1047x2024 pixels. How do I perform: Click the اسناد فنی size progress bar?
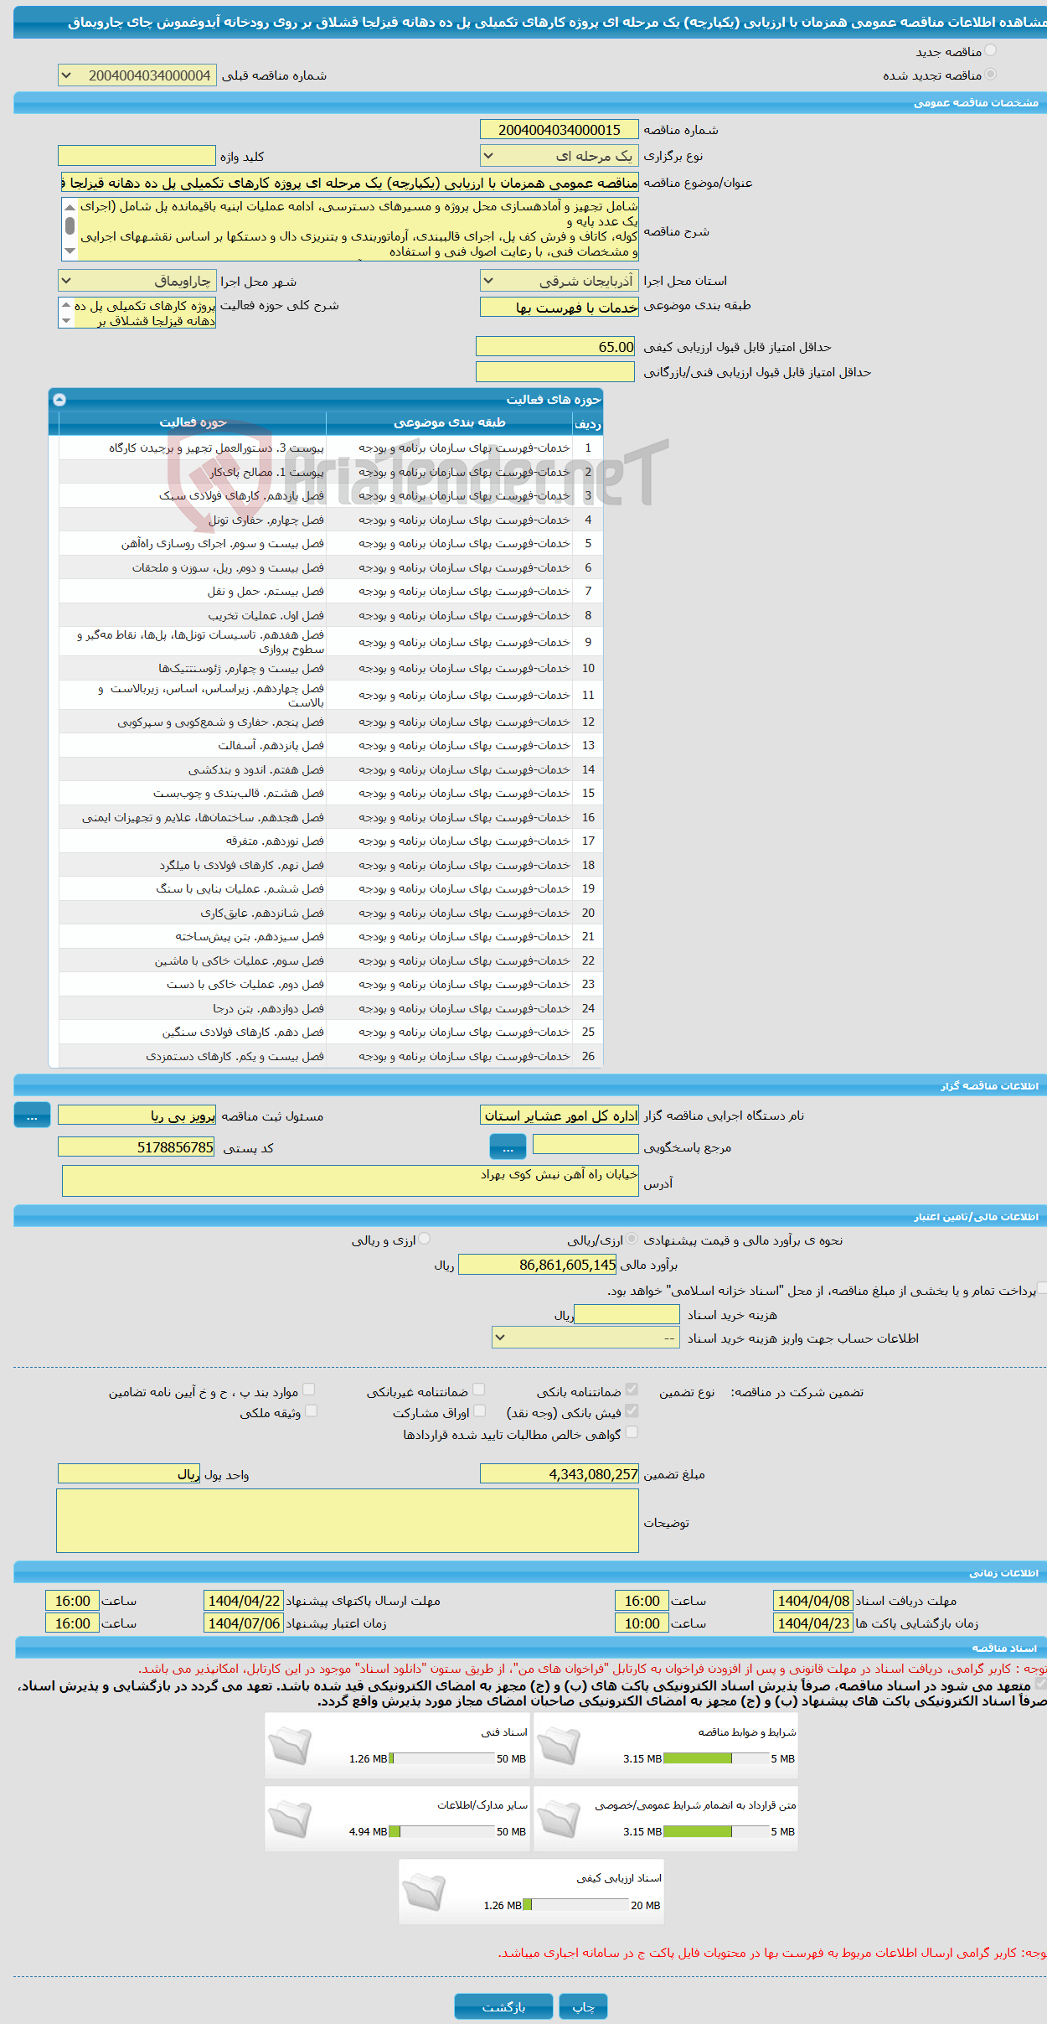(x=441, y=1758)
